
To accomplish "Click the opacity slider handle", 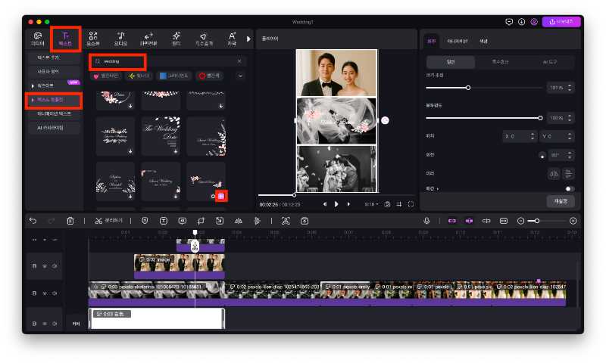I will coord(540,118).
